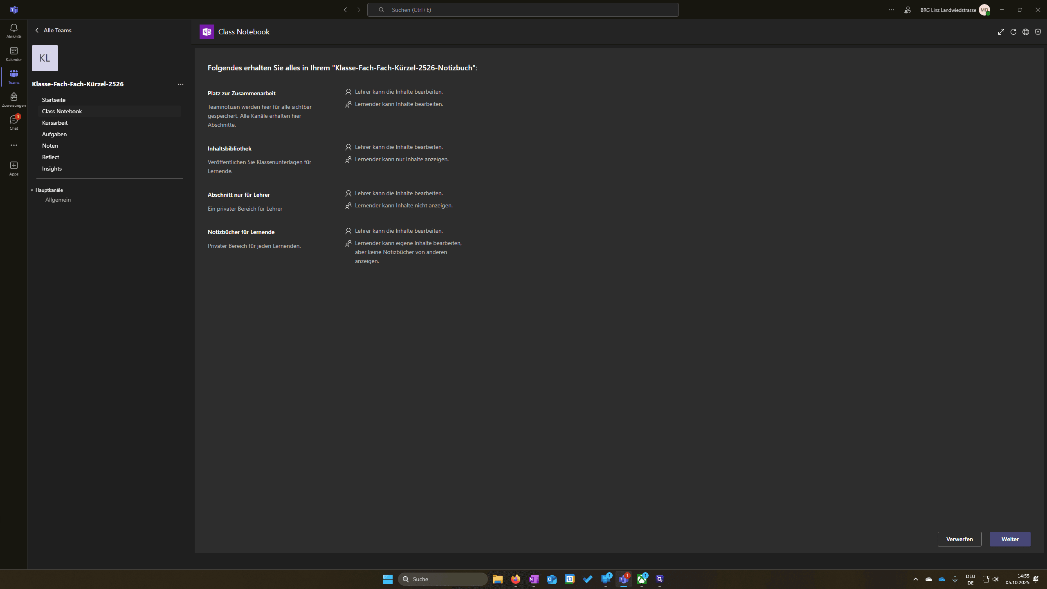This screenshot has height=589, width=1047.
Task: Click the Weiter button
Action: (x=1010, y=539)
